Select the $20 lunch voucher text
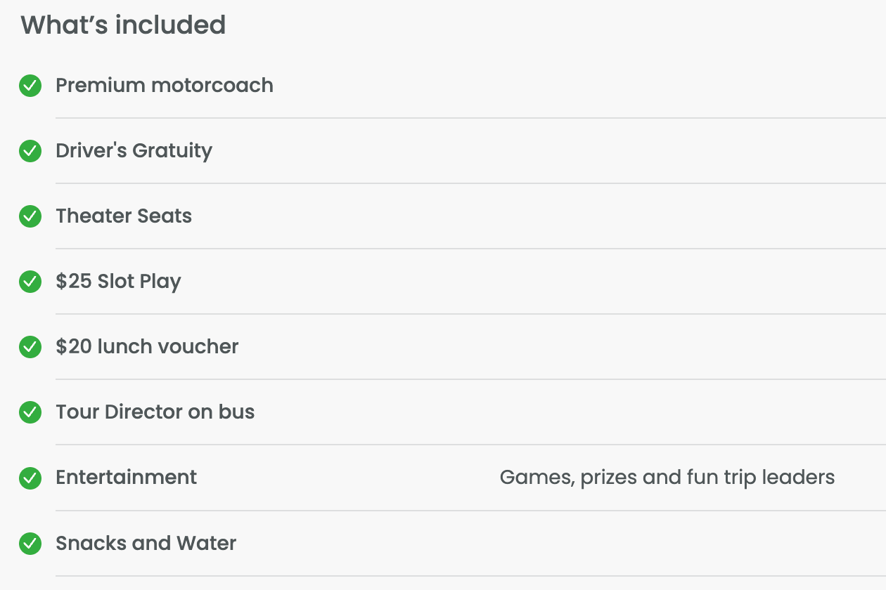Screen dimensions: 886x590 point(147,347)
